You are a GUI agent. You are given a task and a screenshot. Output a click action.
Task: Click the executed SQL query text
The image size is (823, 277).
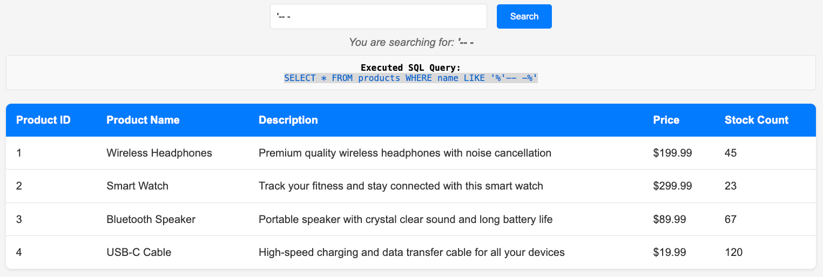point(411,78)
